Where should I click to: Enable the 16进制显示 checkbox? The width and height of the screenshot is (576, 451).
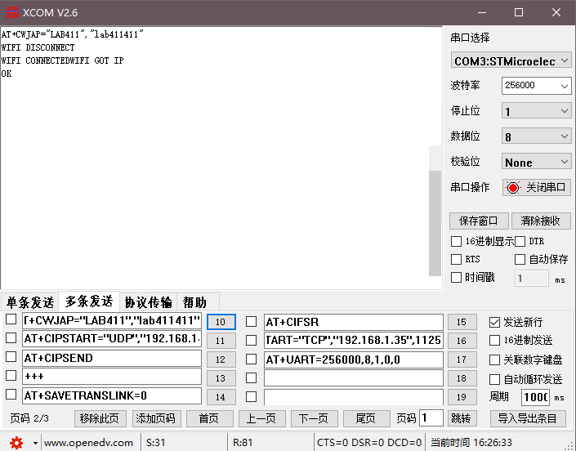pos(456,241)
